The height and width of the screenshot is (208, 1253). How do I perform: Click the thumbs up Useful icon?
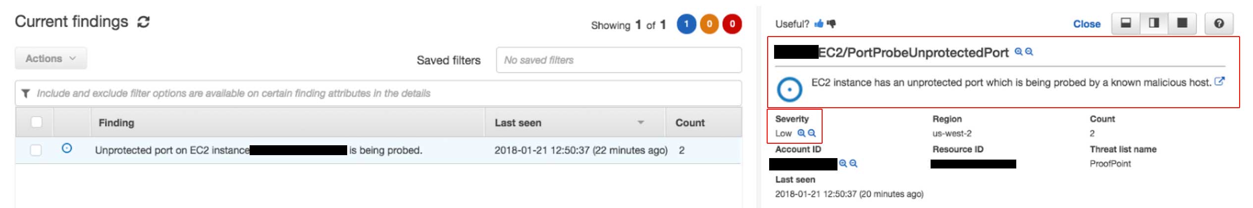(819, 24)
